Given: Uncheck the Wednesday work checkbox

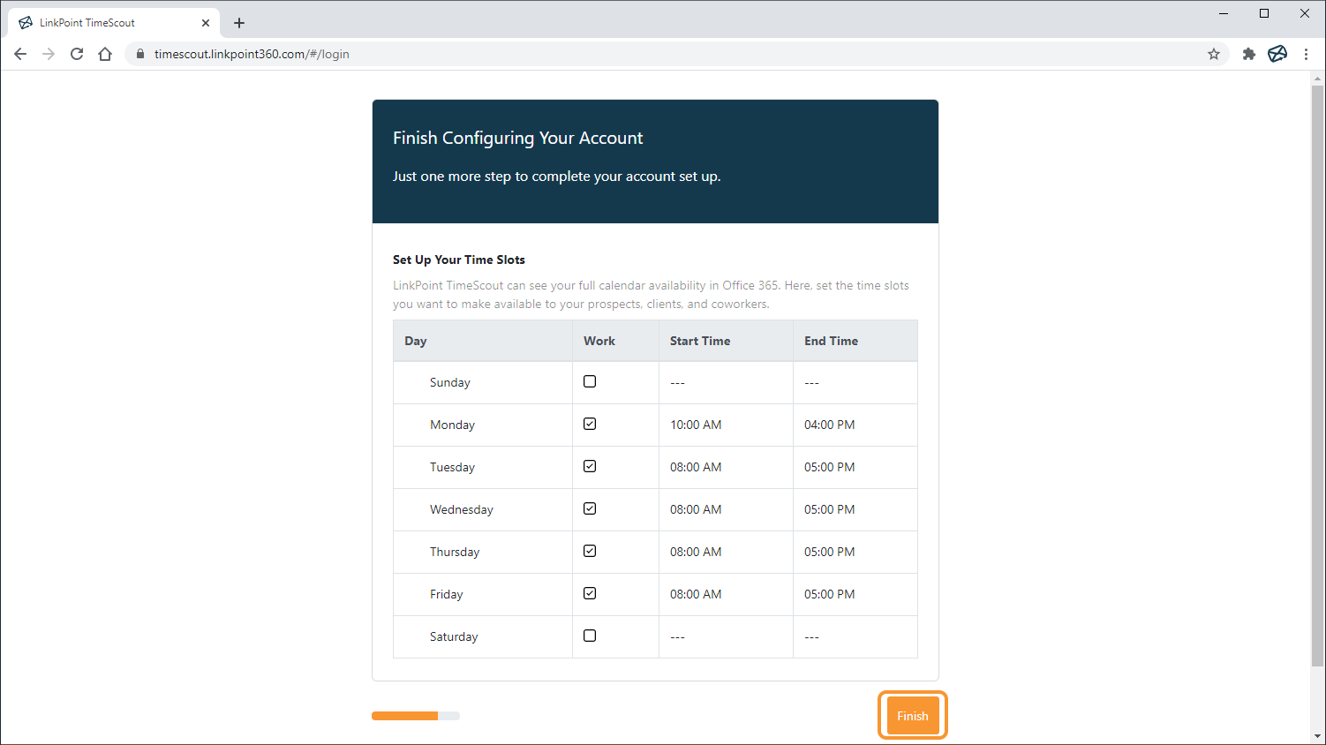Looking at the screenshot, I should coord(590,508).
